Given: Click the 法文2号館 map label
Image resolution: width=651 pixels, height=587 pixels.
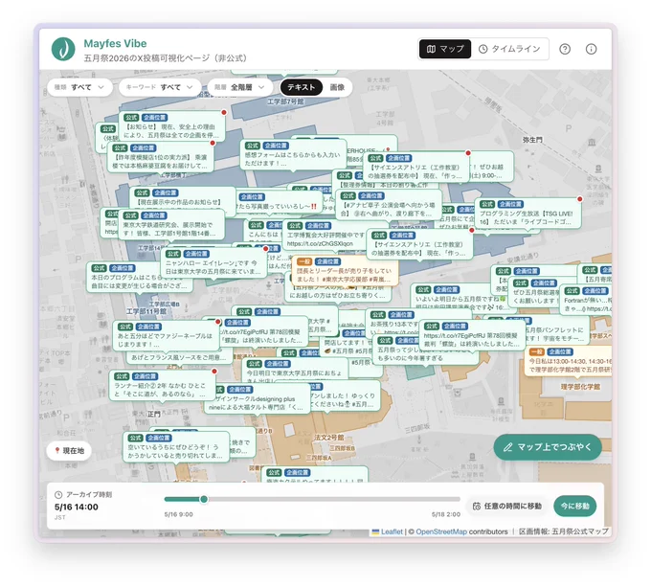Looking at the screenshot, I should (x=328, y=437).
